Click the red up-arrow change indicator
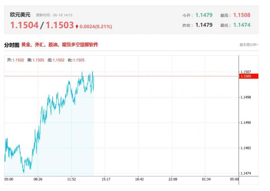 (77, 27)
